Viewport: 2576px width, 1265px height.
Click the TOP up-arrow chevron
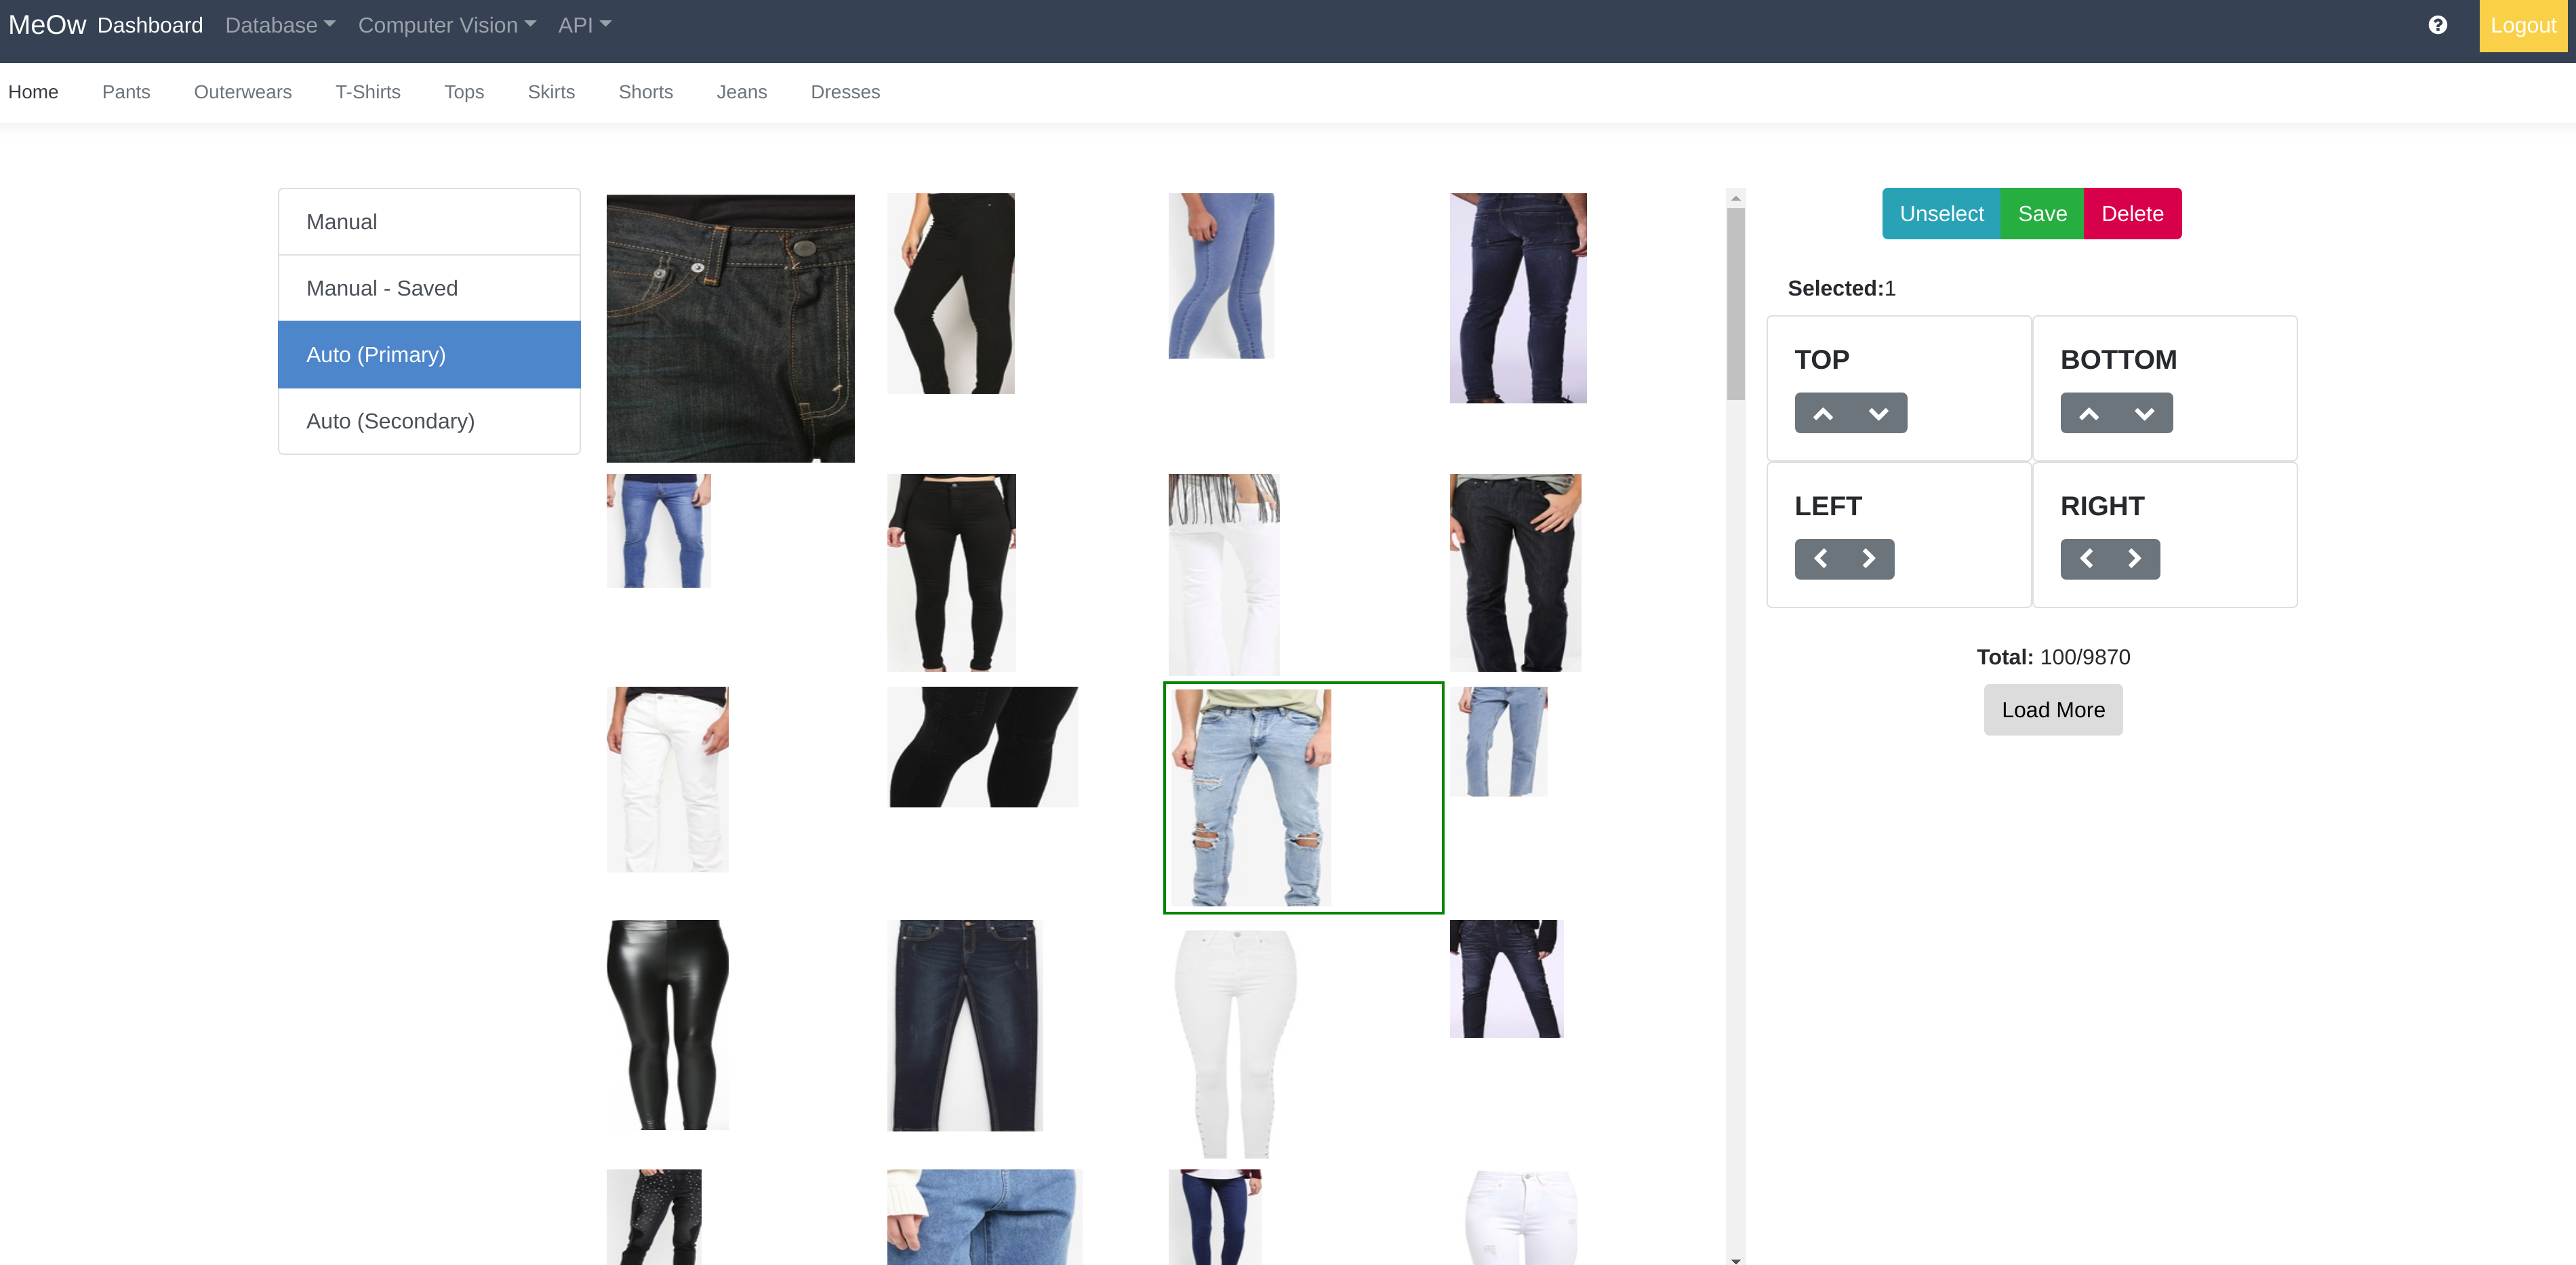click(x=1823, y=414)
